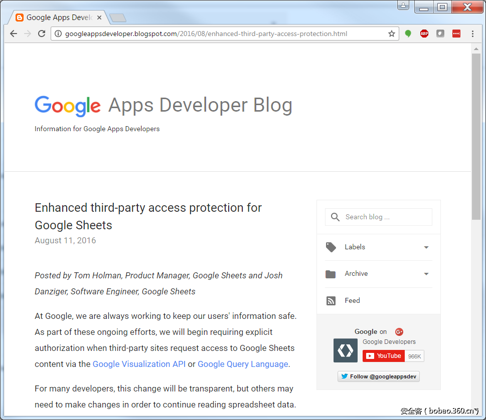
Task: Click the green extension icon in toolbar
Action: (408, 34)
